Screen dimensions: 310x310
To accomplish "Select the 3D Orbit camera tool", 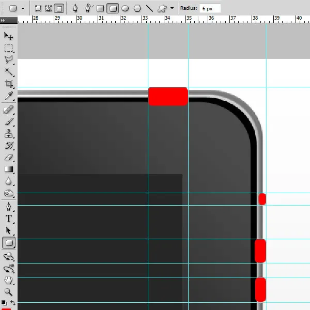I will [x=8, y=269].
